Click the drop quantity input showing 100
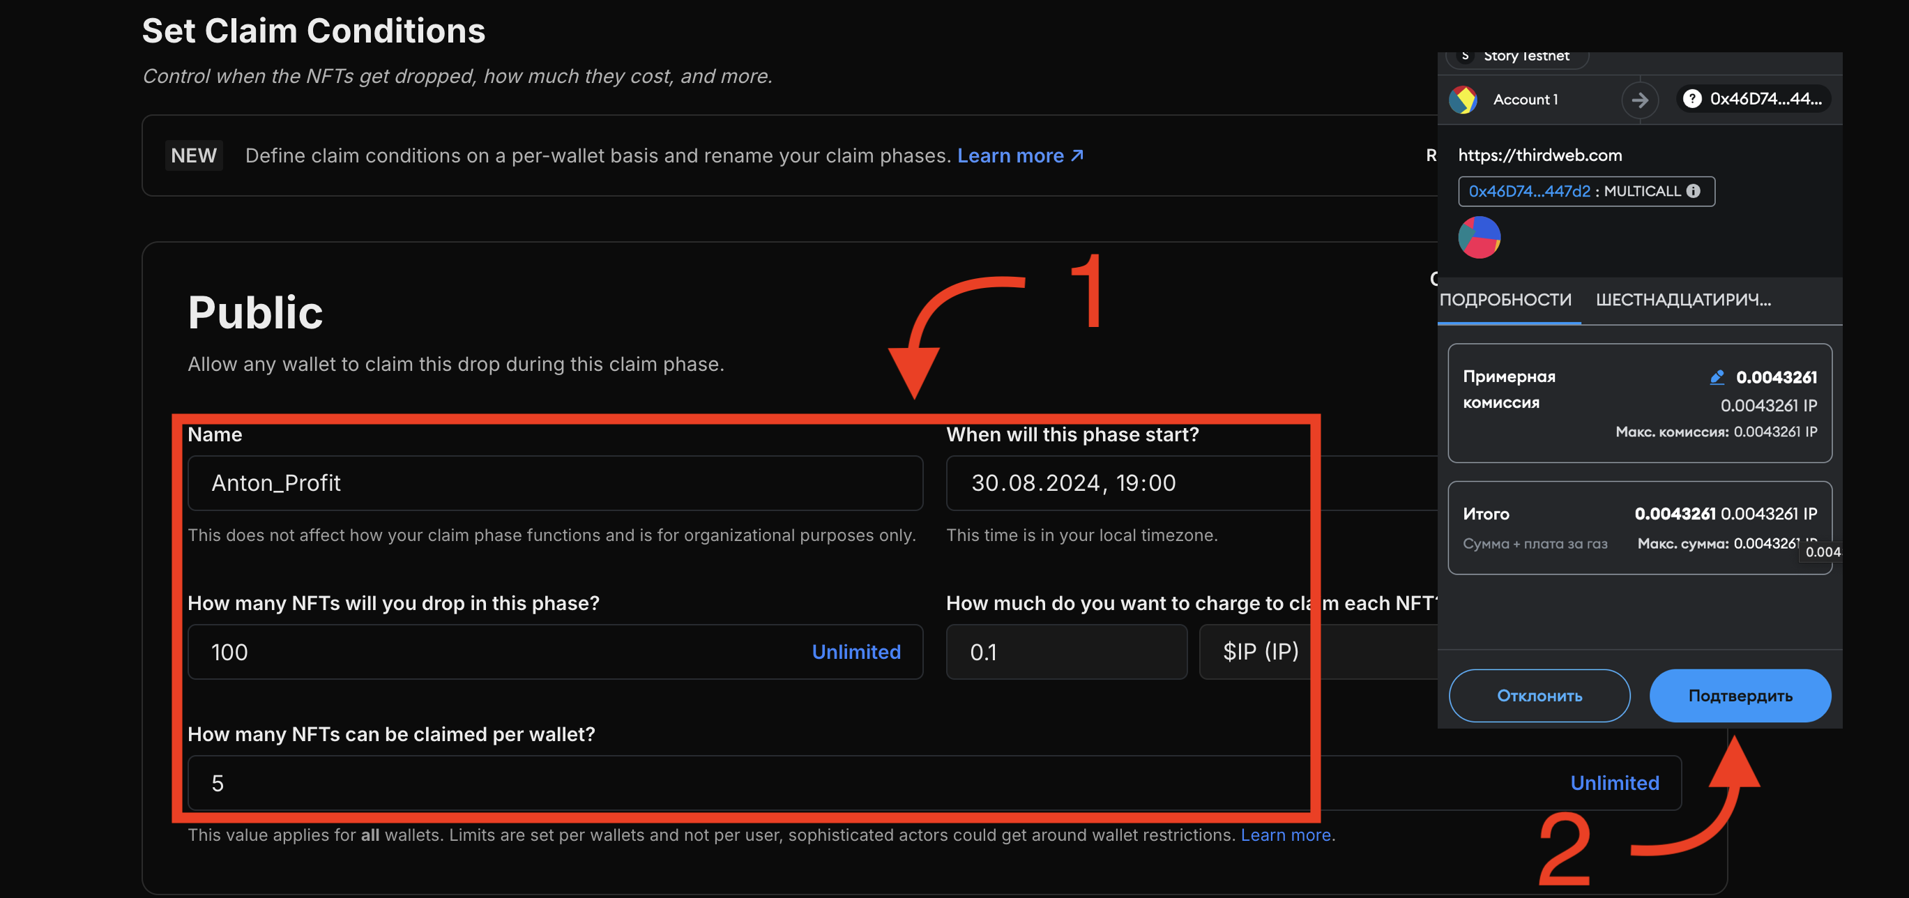 coord(555,651)
